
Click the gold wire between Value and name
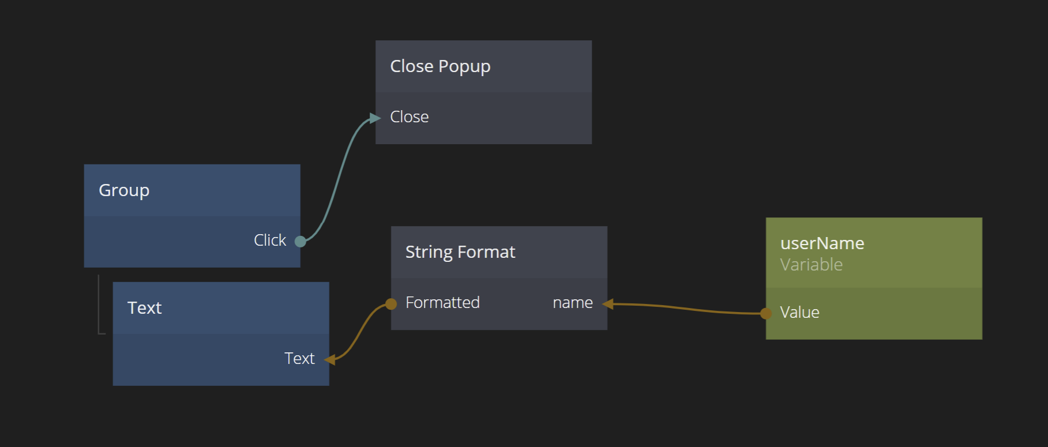point(686,309)
